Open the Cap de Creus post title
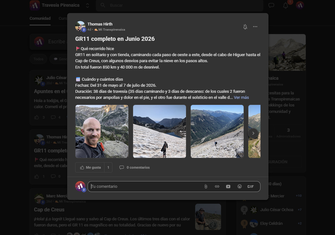This screenshot has width=335, height=235. [x=49, y=210]
